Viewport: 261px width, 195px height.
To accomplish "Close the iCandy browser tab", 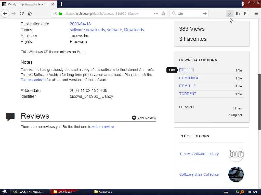I will 53,4.
